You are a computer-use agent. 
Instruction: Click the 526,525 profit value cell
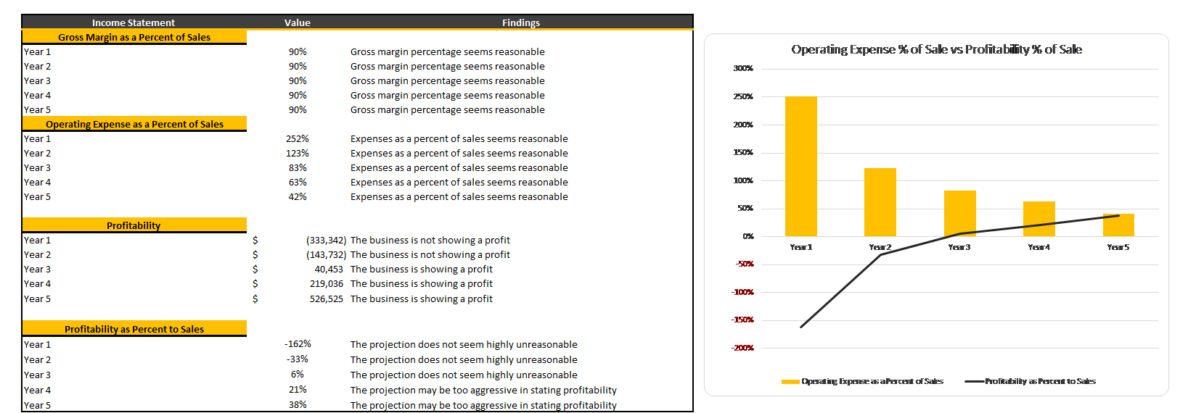point(326,299)
